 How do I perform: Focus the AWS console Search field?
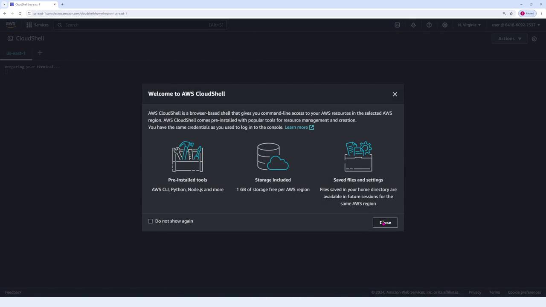(141, 25)
